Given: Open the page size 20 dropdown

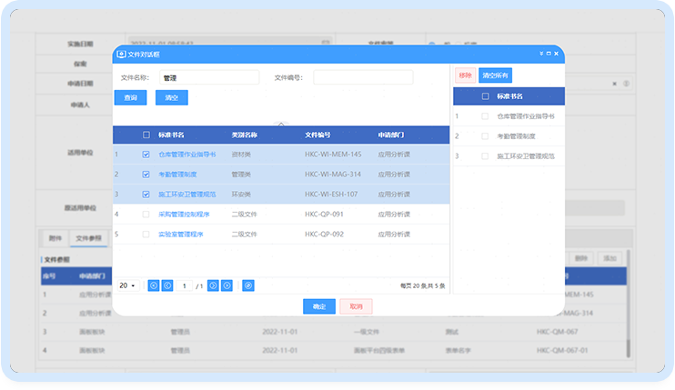Looking at the screenshot, I should click(x=127, y=285).
